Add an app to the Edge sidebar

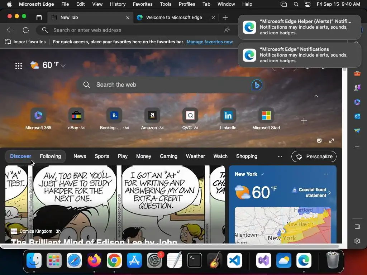[x=357, y=146]
